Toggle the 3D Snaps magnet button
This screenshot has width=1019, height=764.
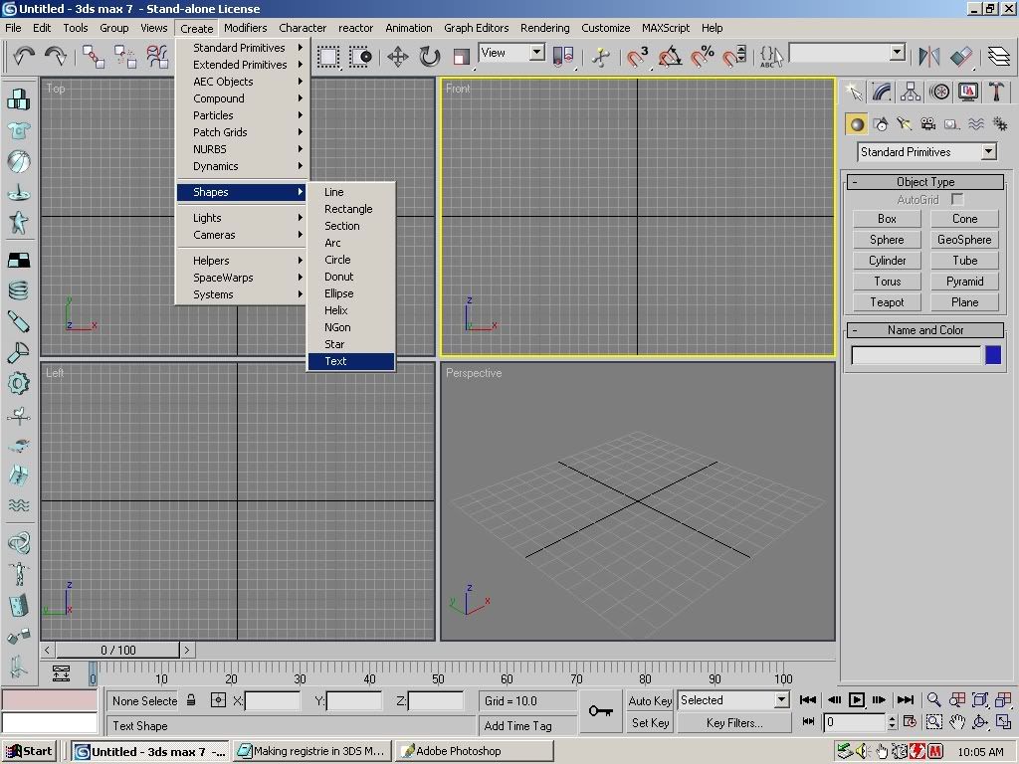point(637,57)
